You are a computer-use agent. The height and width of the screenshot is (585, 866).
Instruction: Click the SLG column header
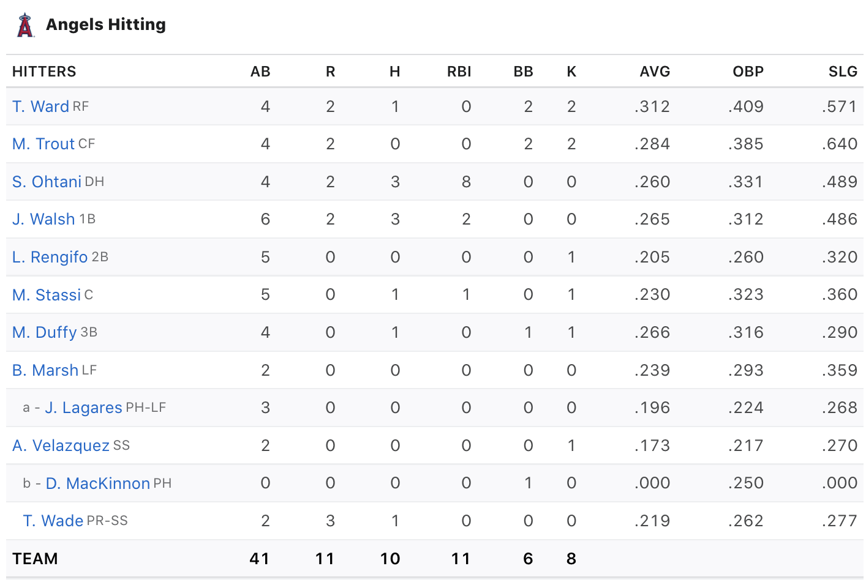click(843, 72)
